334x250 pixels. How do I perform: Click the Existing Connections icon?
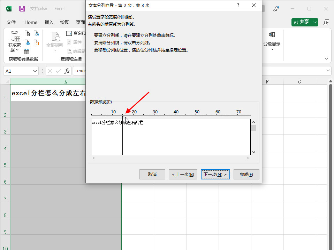pos(36,42)
